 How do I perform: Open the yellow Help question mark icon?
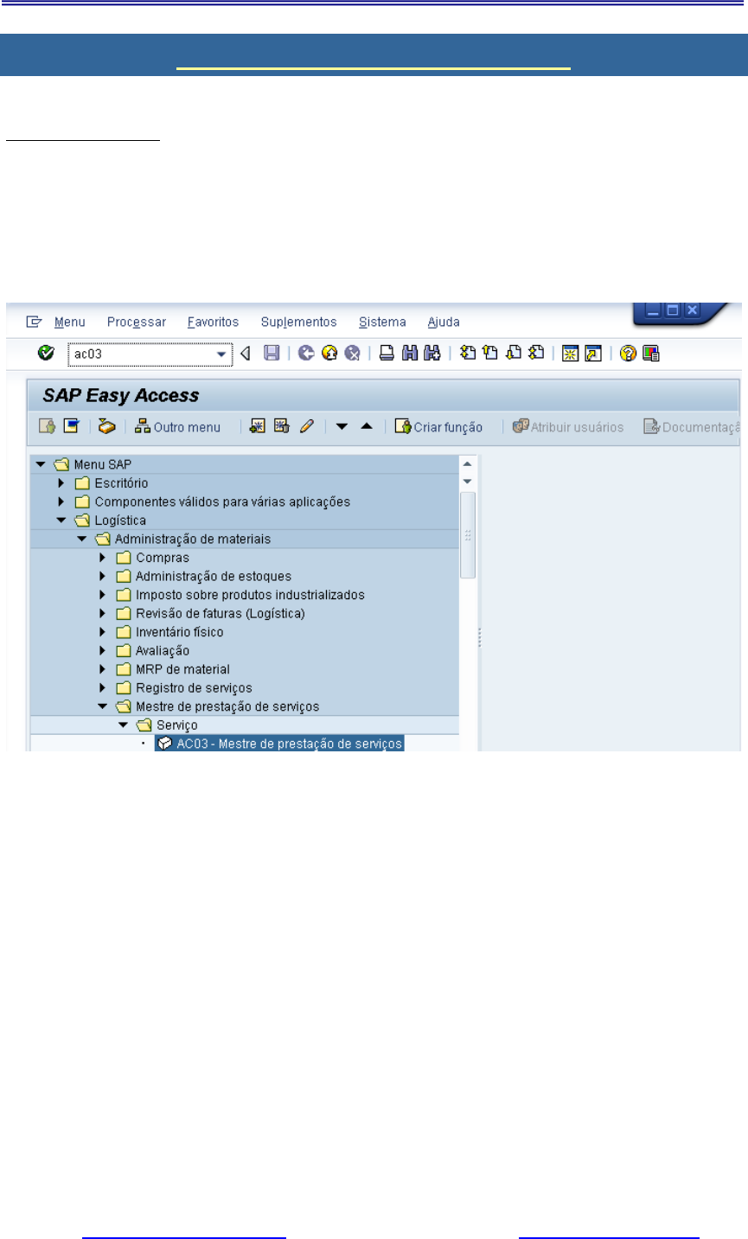tap(629, 353)
